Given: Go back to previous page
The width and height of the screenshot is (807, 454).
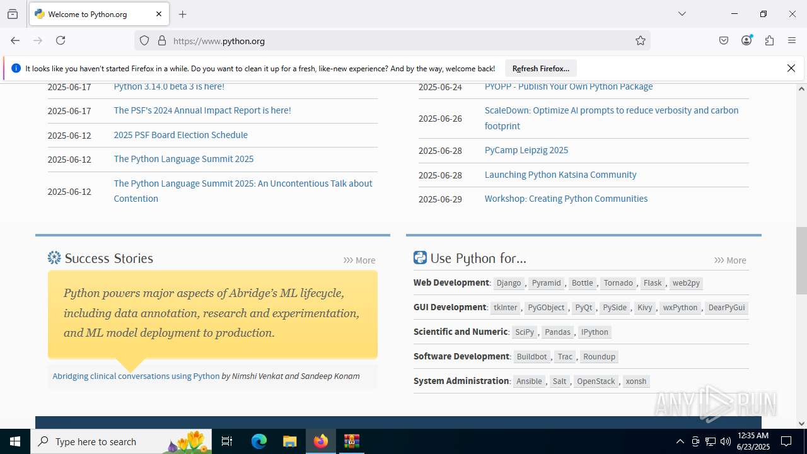Looking at the screenshot, I should coord(15,40).
